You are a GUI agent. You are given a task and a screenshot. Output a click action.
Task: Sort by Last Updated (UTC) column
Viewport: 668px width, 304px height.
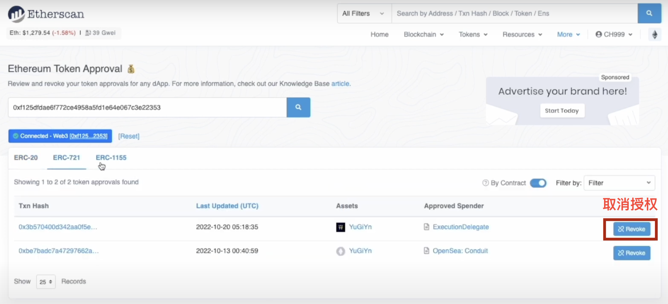coord(227,206)
